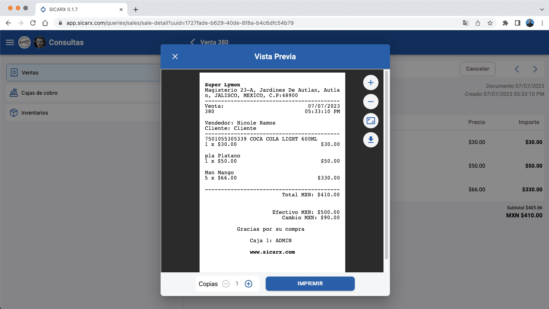Click the Cancelar button
The width and height of the screenshot is (549, 309).
point(477,69)
